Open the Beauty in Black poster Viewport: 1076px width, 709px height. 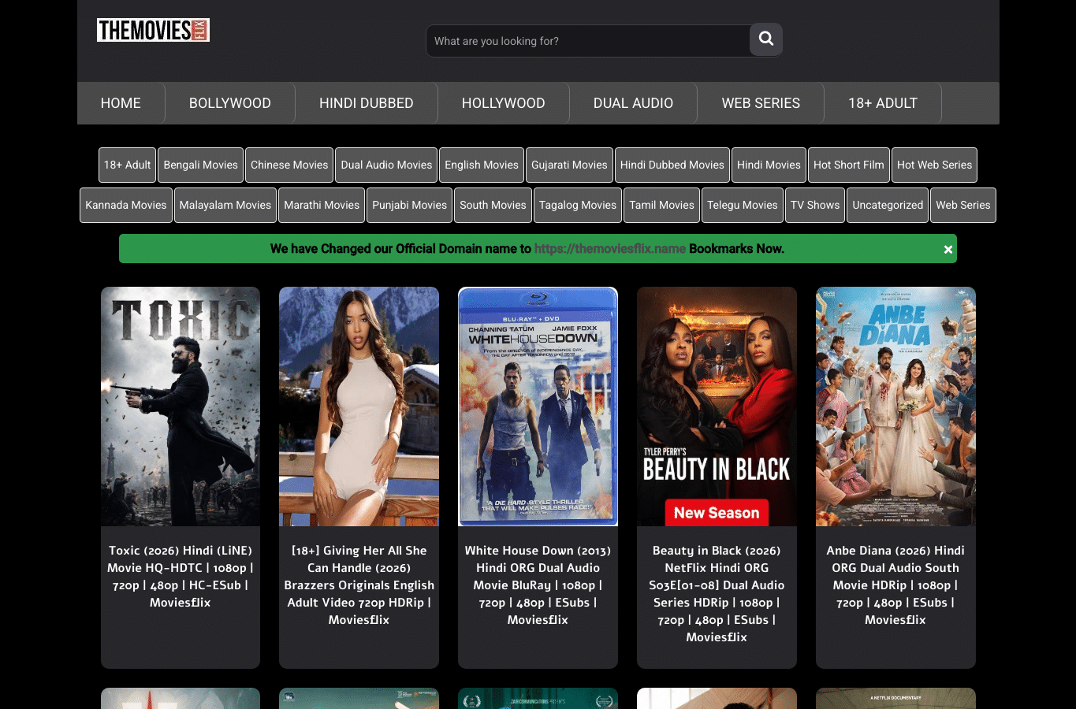[x=717, y=406]
